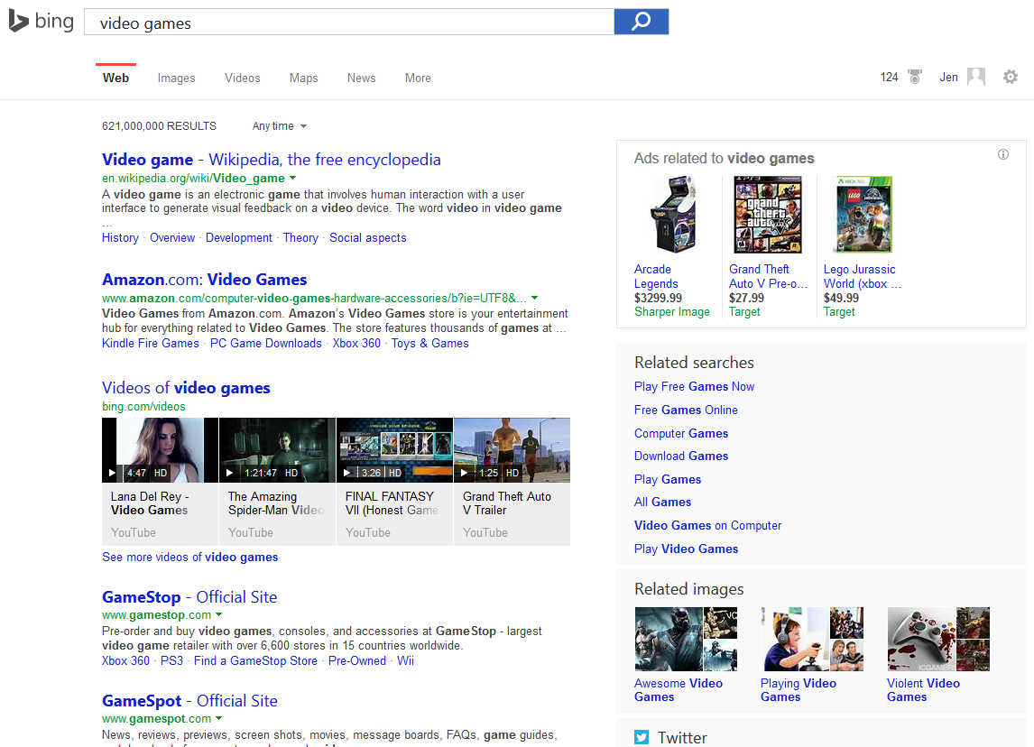This screenshot has height=747, width=1034.
Task: Open the rewards medal icon
Action: pos(915,78)
